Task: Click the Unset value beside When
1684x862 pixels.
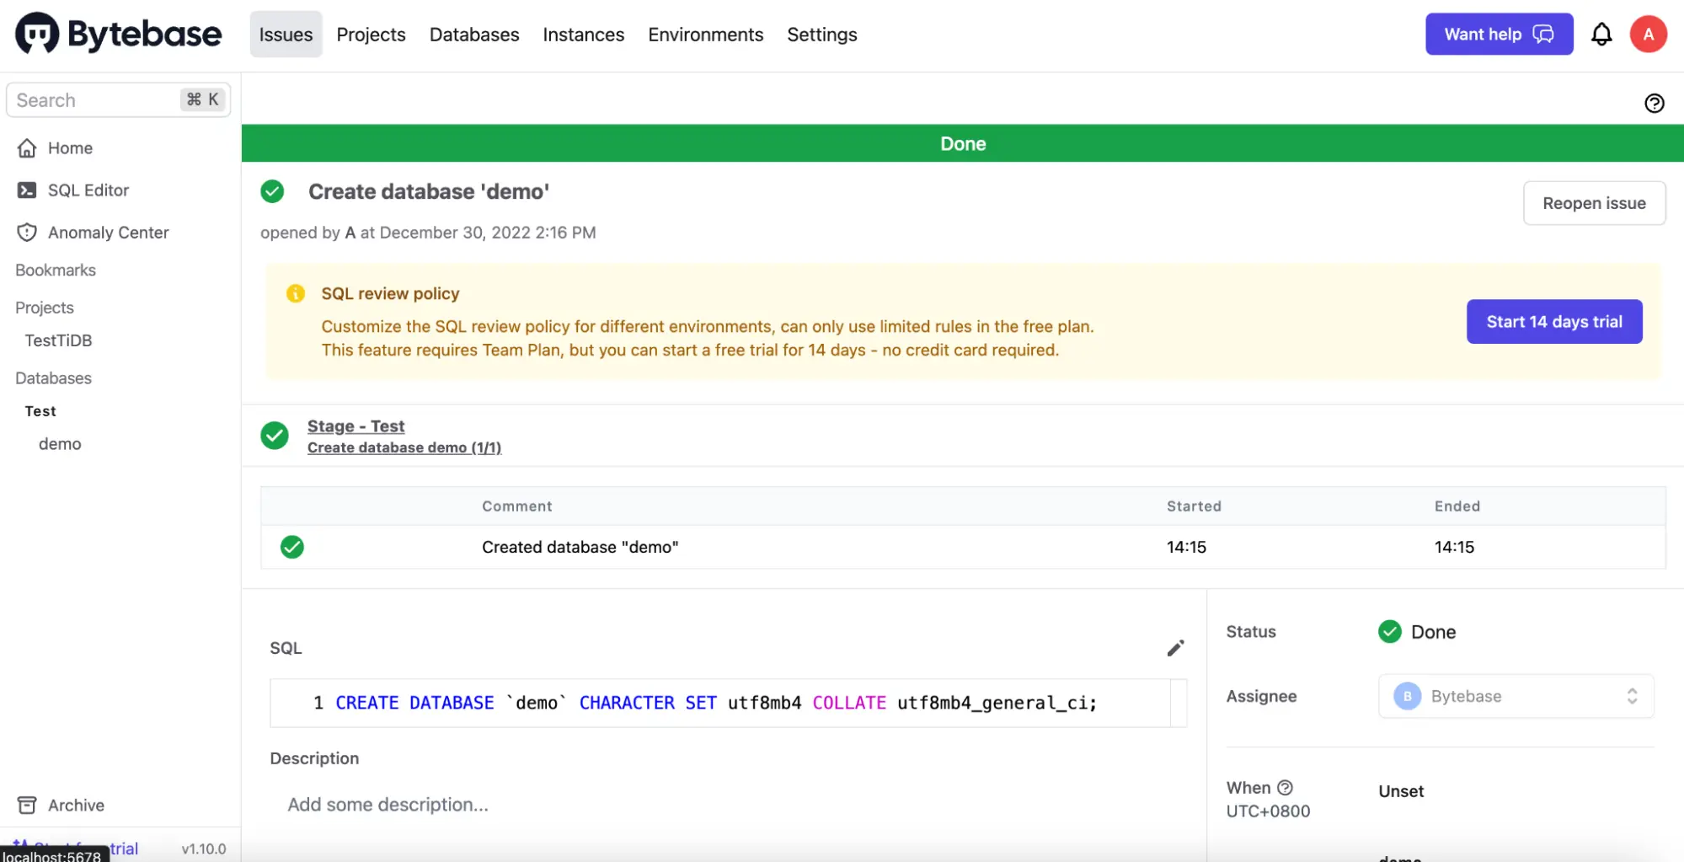Action: click(x=1401, y=791)
